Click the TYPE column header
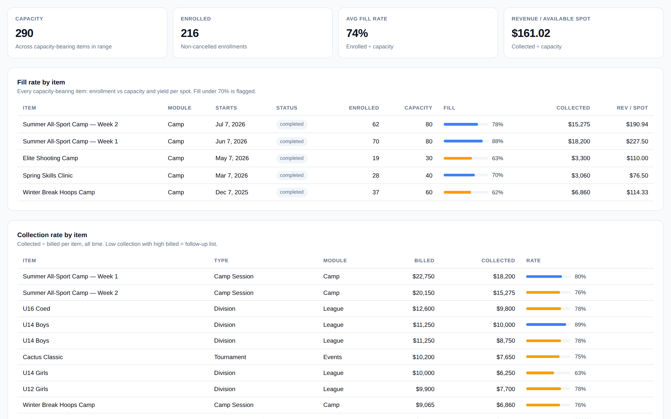This screenshot has width=671, height=419. click(x=221, y=260)
